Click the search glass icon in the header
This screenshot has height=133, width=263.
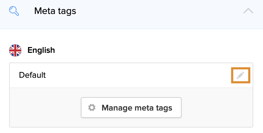click(14, 11)
